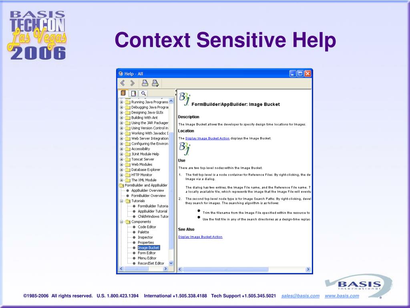Screen dimensions: 410x308
Task: Click the FormBuilder and AppBuilder open folder icon
Action: [x=121, y=185]
